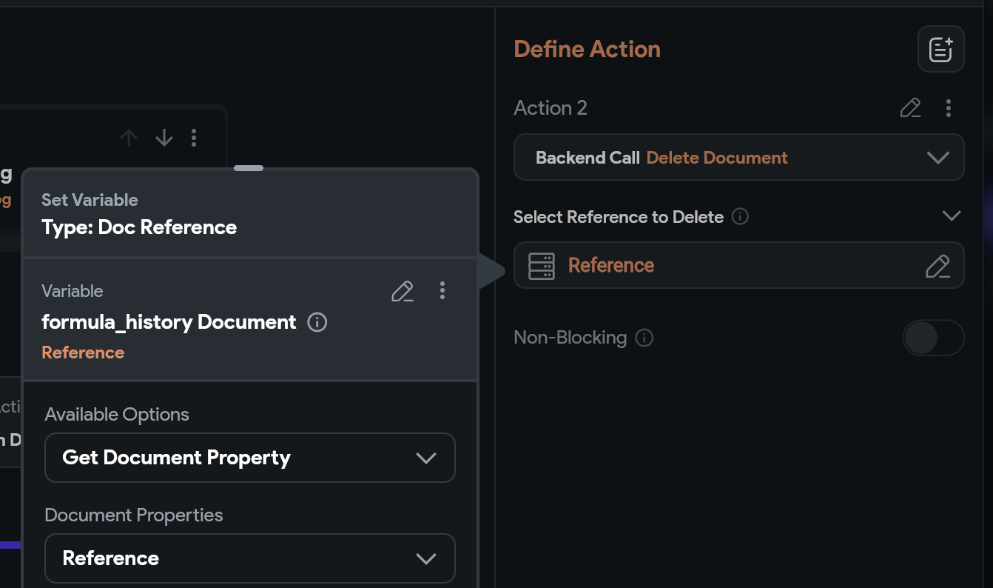Open action card three-dot menu

[x=194, y=138]
